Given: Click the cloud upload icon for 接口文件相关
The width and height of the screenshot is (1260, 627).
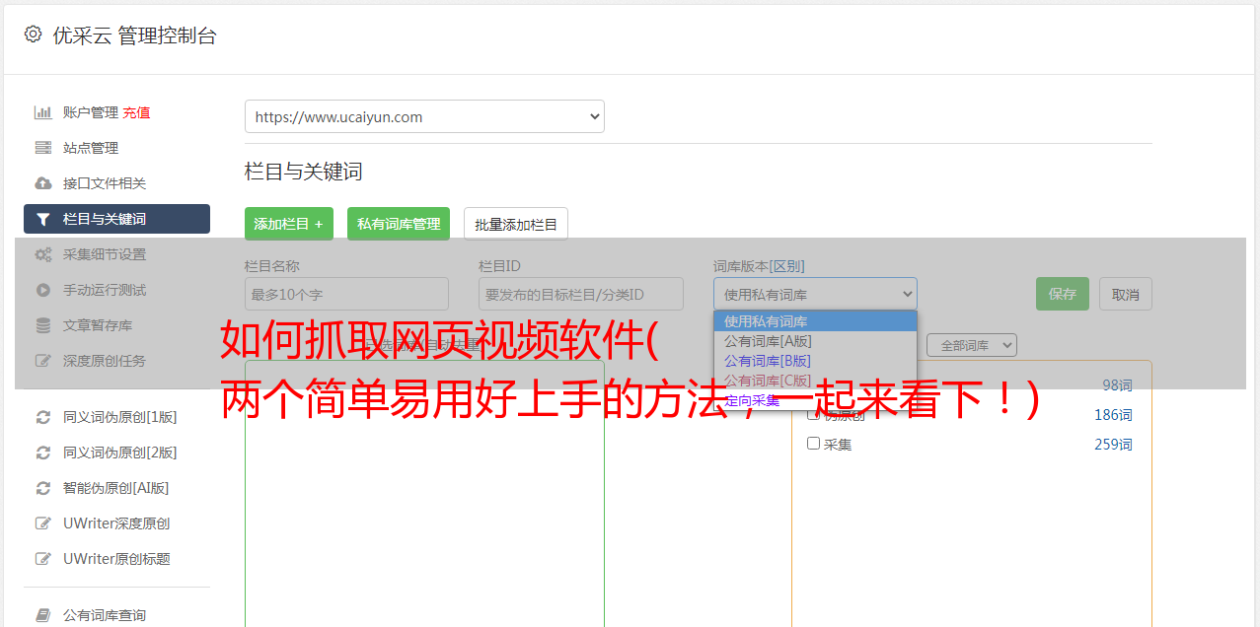Looking at the screenshot, I should point(43,183).
